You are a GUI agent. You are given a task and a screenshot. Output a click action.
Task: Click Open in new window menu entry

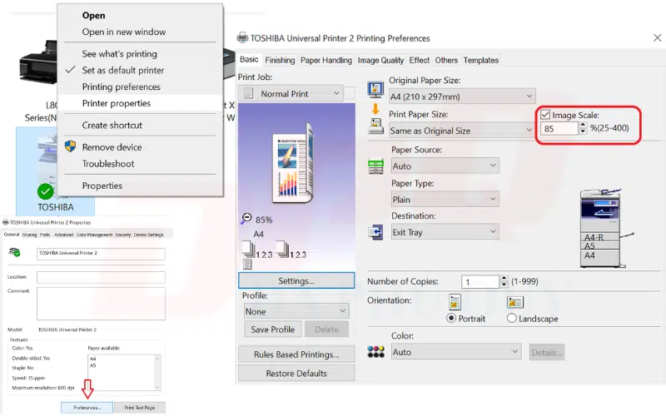coord(140,32)
